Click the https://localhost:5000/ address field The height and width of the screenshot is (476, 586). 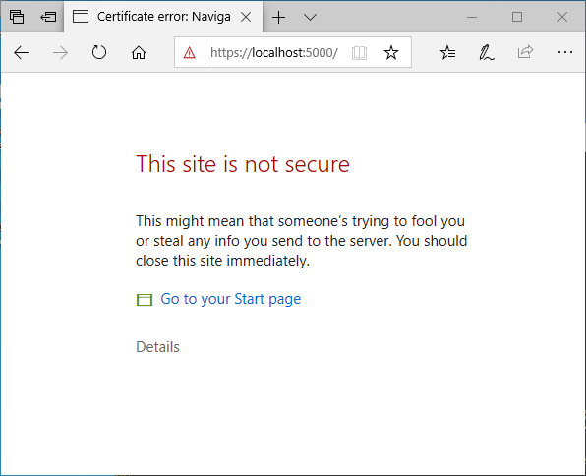coord(274,53)
